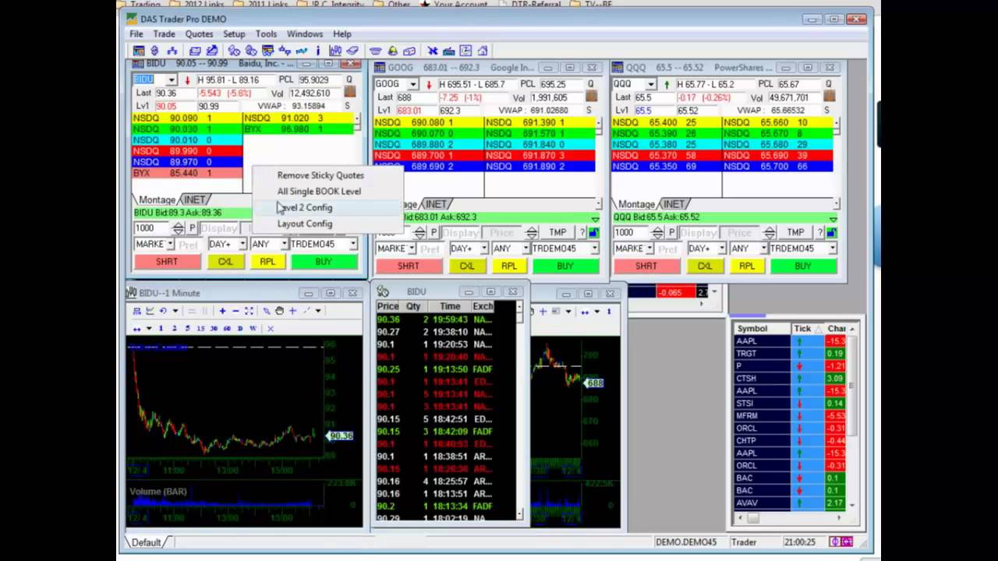Open QQQ account TRDEMO45 dropdown
This screenshot has height=561, width=998.
point(832,249)
